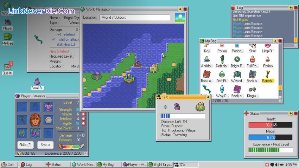
Task: Click the castle on the world map
Action: pos(129,78)
